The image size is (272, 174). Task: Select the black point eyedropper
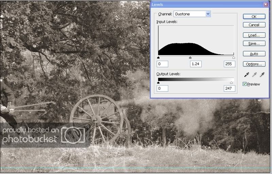point(245,74)
